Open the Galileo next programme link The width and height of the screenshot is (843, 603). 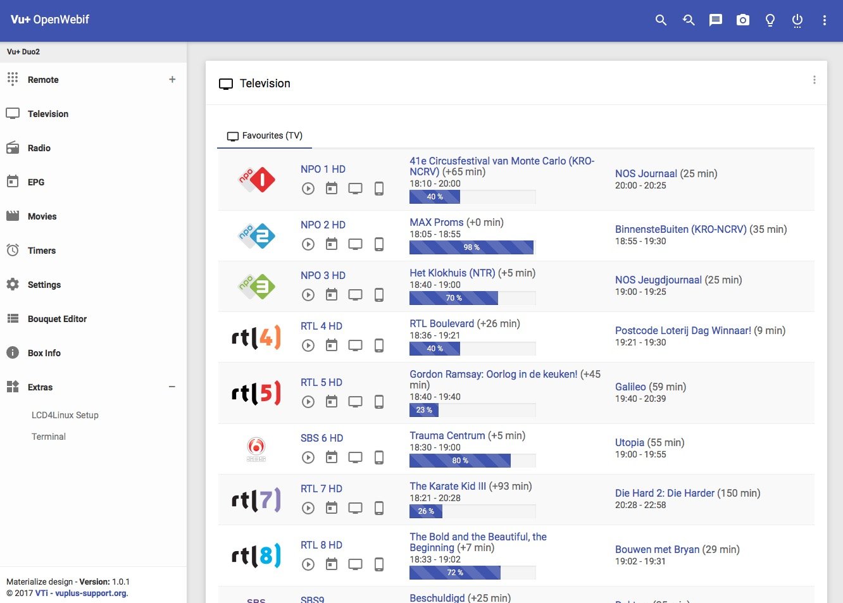[630, 387]
